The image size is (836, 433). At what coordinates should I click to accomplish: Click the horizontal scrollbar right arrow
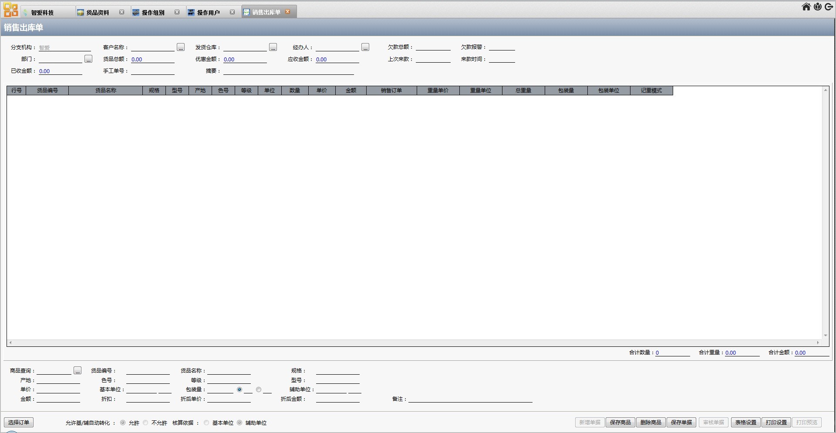818,343
